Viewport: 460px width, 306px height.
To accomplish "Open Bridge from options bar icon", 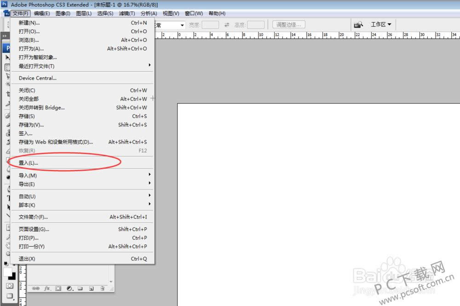I will click(358, 24).
